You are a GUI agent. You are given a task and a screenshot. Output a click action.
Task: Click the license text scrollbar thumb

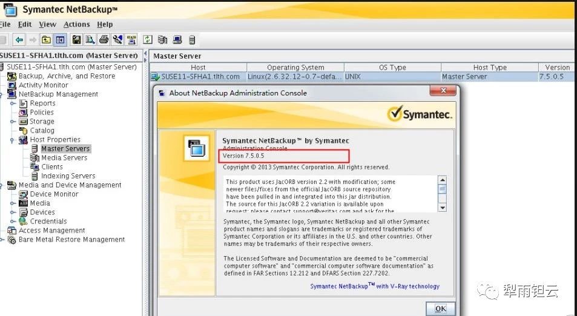[x=443, y=189]
